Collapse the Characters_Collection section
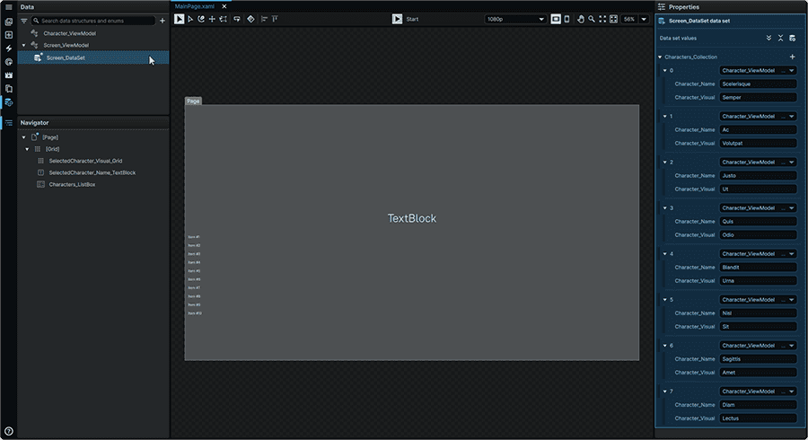This screenshot has height=440, width=808. pyautogui.click(x=660, y=57)
